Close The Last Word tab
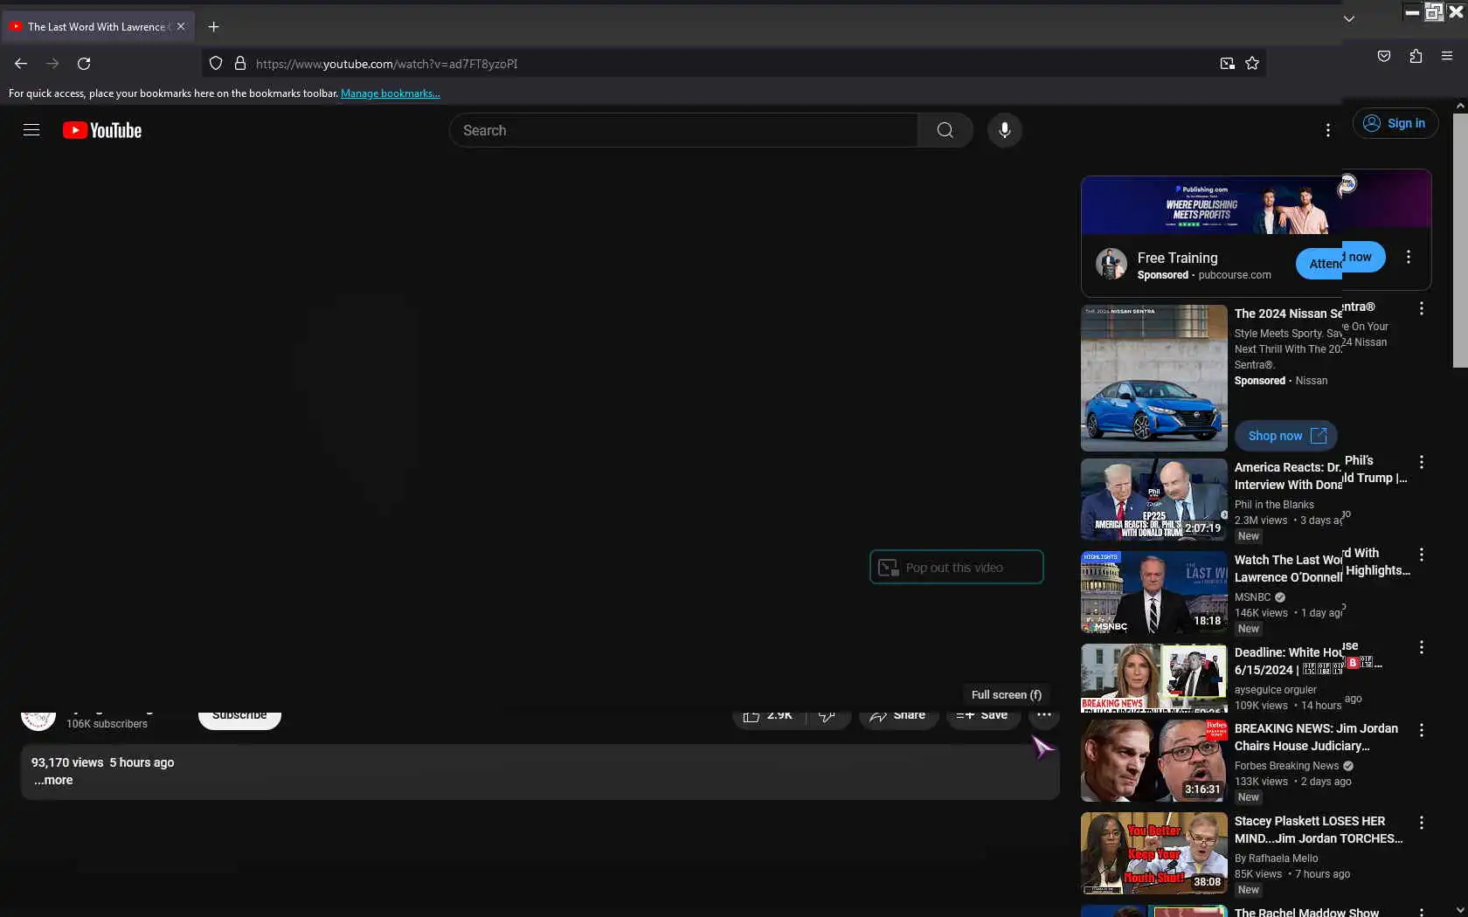 [x=181, y=27]
